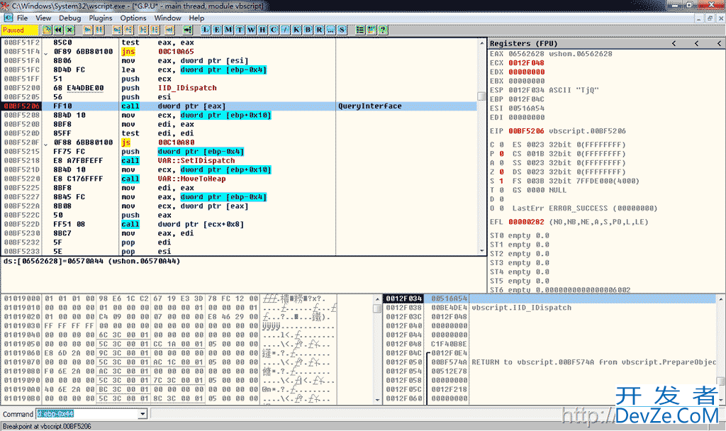Viewport: 726px width, 431px height.
Task: Click the Open file toolbar icon
Action: point(47,30)
